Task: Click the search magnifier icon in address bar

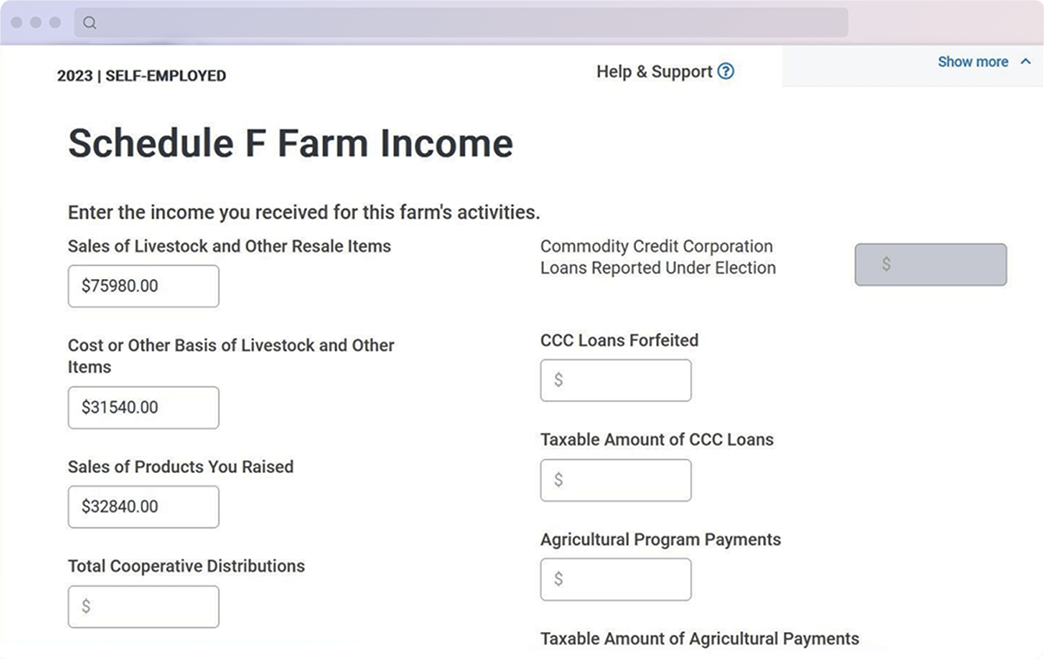Action: click(90, 23)
